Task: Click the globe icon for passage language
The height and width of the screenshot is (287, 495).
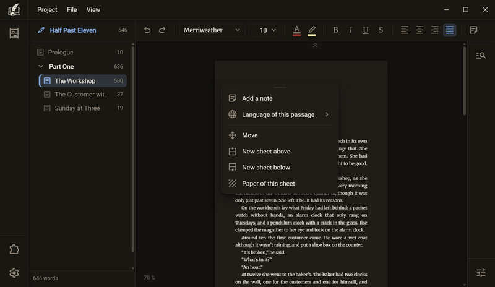Action: click(233, 114)
